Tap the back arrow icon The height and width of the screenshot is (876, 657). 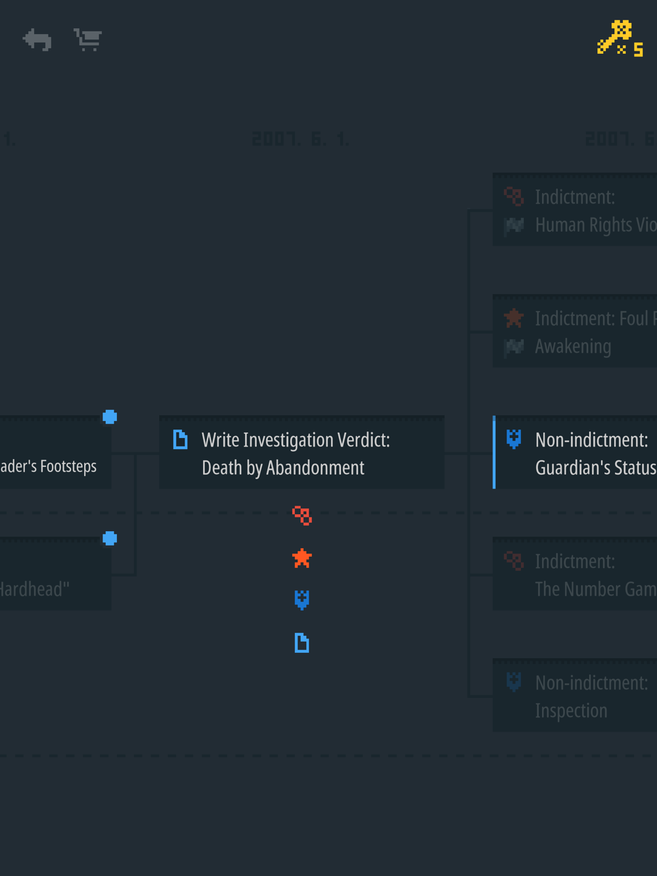[x=37, y=40]
